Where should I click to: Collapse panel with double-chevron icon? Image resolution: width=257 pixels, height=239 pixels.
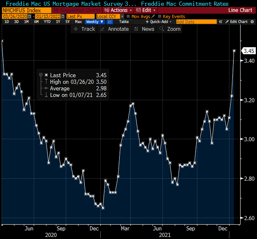coord(220,22)
